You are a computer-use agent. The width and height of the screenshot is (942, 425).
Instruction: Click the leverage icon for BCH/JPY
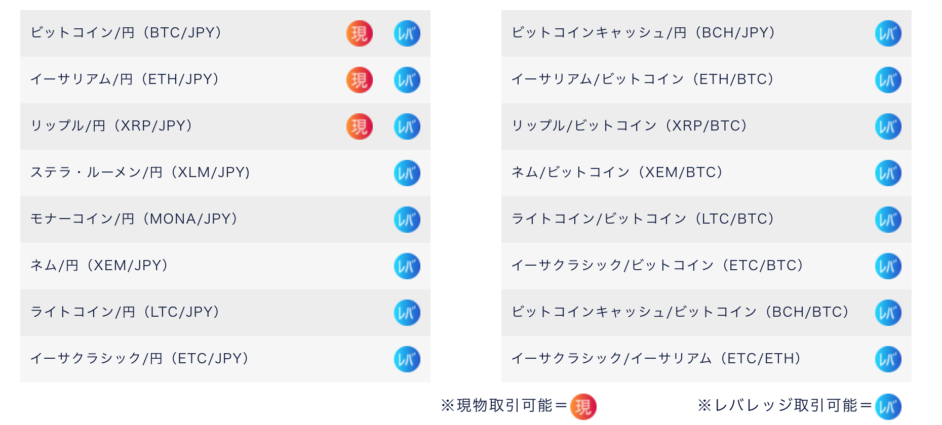coord(888,33)
